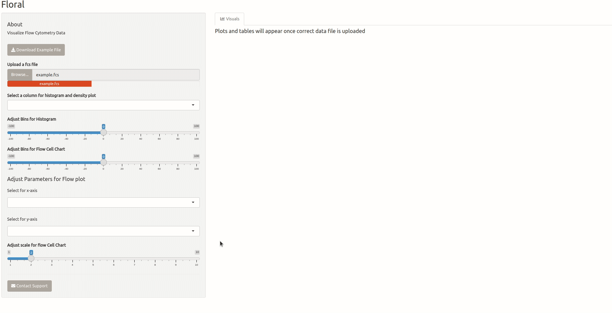The image size is (612, 313).
Task: Set Flow Cell Chart bins slider to -40
Action: click(x=66, y=163)
